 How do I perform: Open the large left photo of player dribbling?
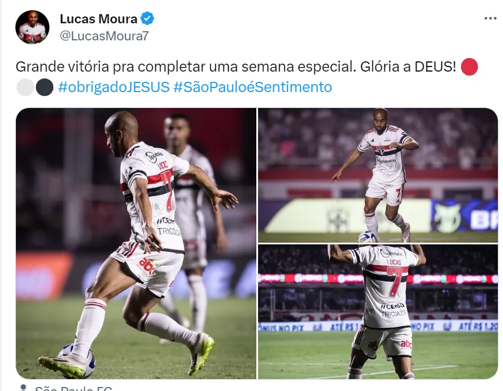(x=136, y=243)
